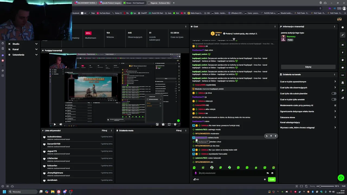Screen dimensions: 347x195
Task: Delete the highlighted PanDamian77 chat message
Action: tap(275, 136)
